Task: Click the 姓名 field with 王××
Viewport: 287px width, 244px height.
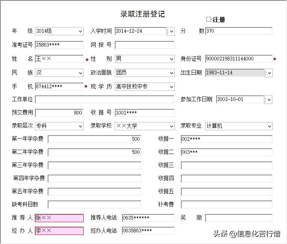Action: [59, 59]
